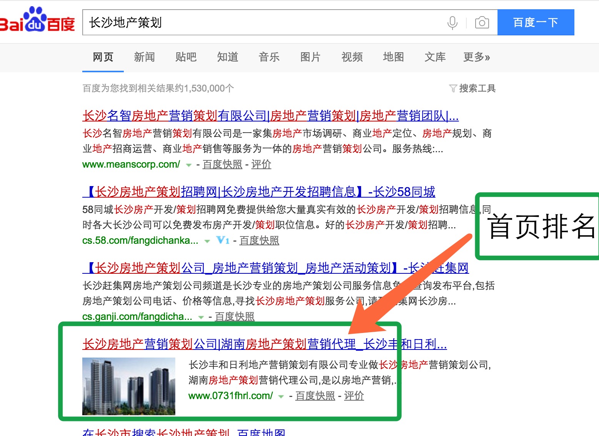Click the Baidu logo

(x=37, y=19)
